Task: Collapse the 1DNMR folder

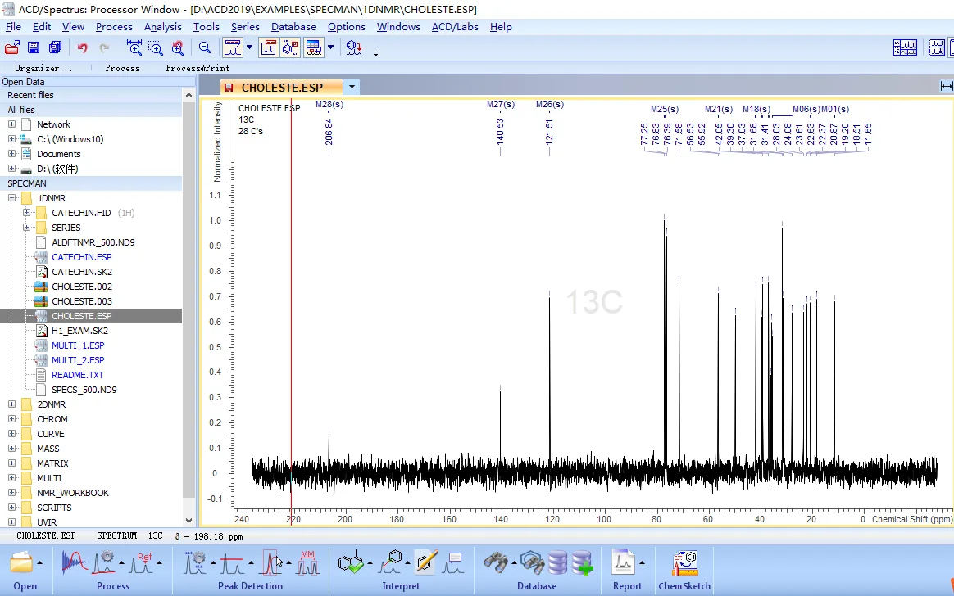Action: 11,198
